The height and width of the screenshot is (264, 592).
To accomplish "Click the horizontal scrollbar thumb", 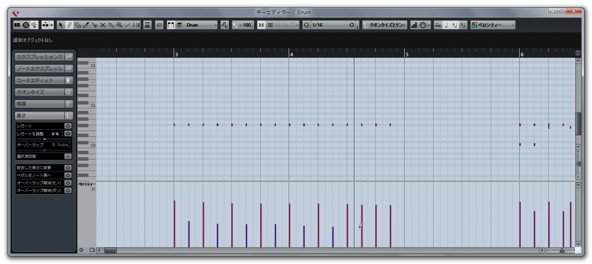I will (110, 250).
